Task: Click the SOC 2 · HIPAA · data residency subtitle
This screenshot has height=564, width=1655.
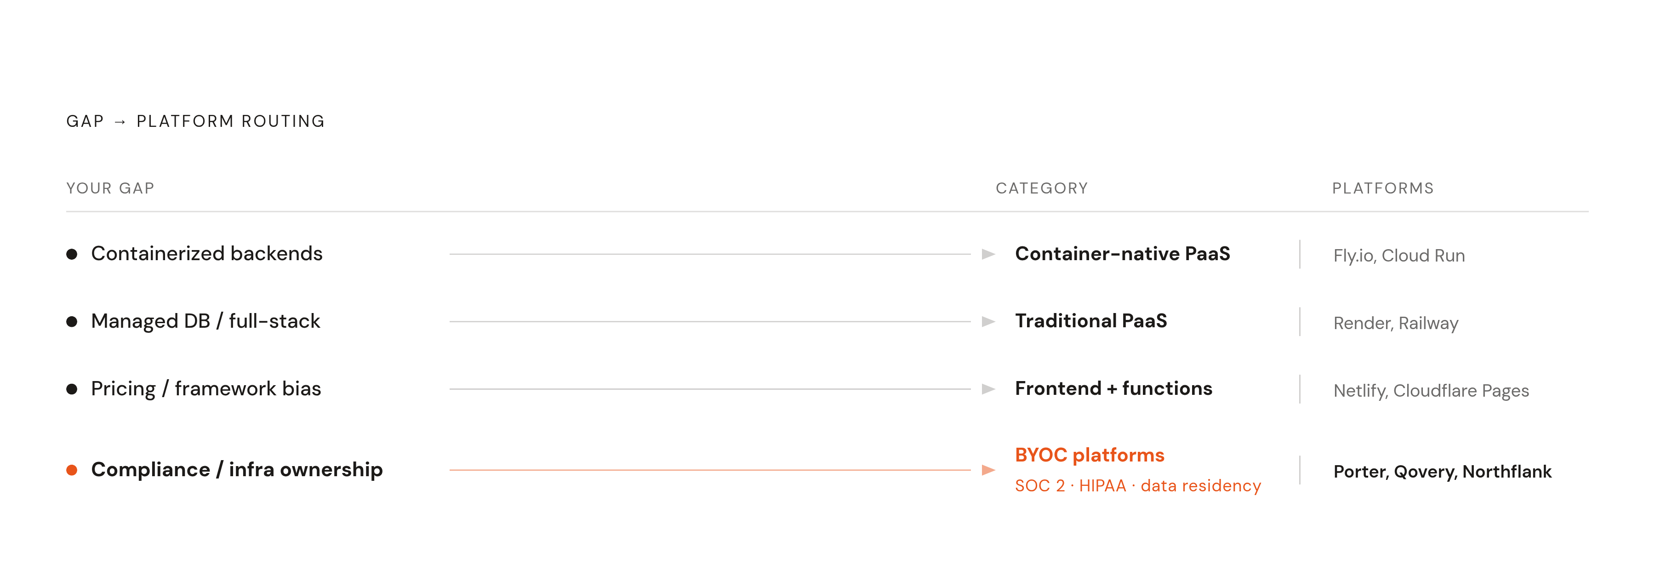Action: pos(1138,486)
